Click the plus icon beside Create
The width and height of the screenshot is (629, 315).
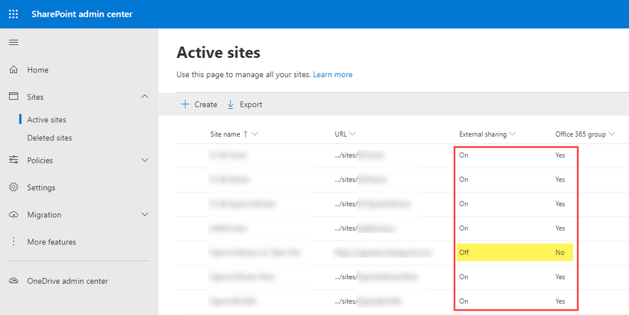pyautogui.click(x=185, y=105)
